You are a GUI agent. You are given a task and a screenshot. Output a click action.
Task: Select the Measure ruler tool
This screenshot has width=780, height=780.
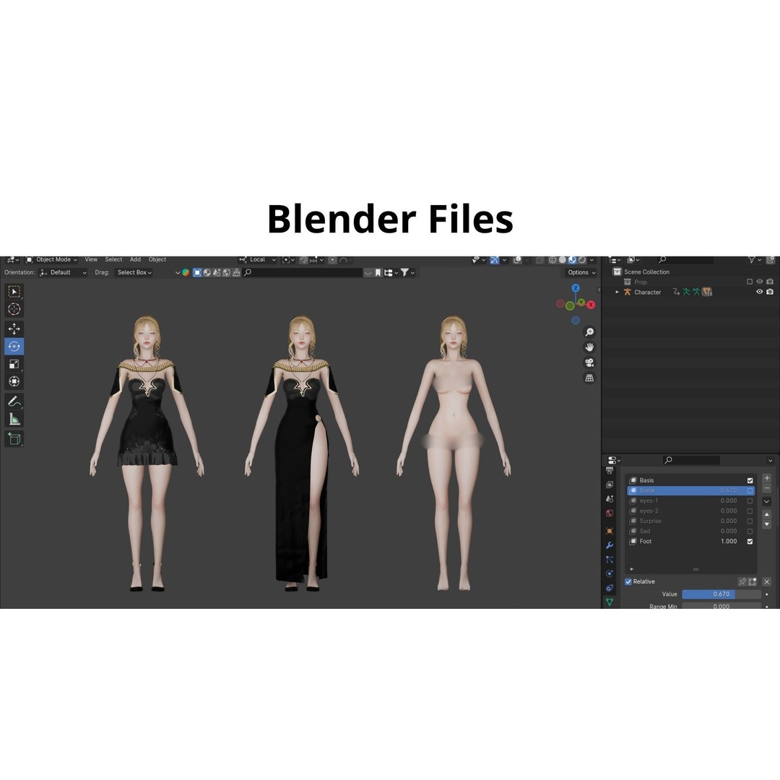tap(14, 420)
